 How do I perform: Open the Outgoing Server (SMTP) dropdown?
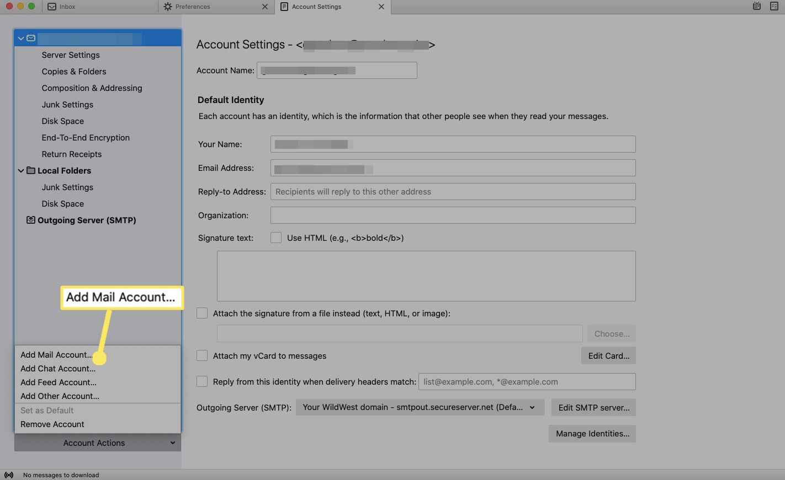pos(420,407)
